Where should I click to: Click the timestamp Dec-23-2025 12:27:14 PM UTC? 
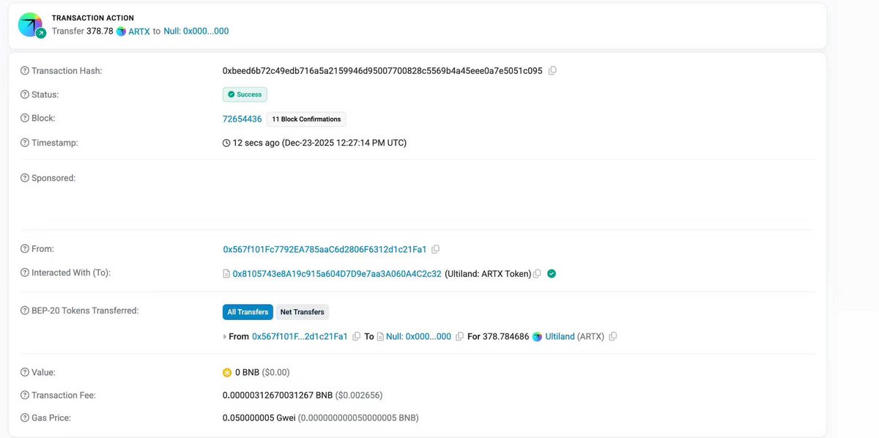point(344,143)
